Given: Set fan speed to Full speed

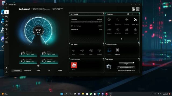Looking at the screenshot, I should (99, 52).
